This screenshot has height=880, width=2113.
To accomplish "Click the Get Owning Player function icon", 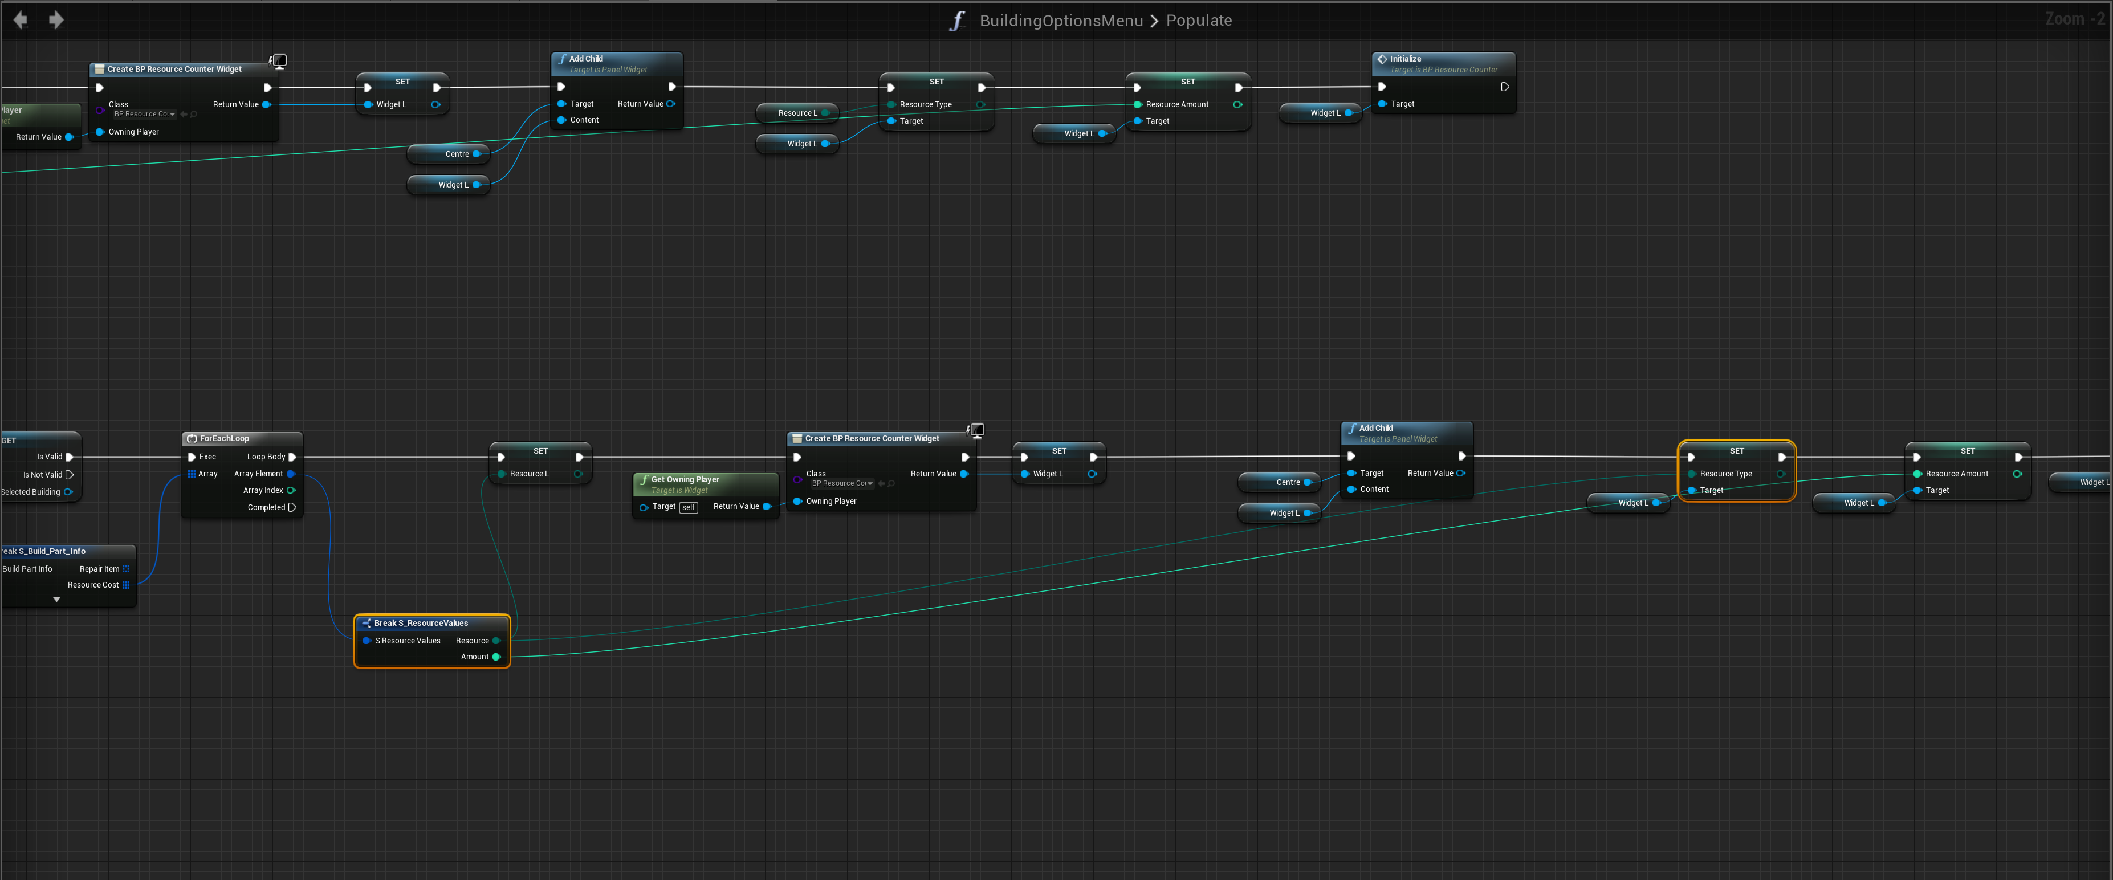I will tap(644, 480).
